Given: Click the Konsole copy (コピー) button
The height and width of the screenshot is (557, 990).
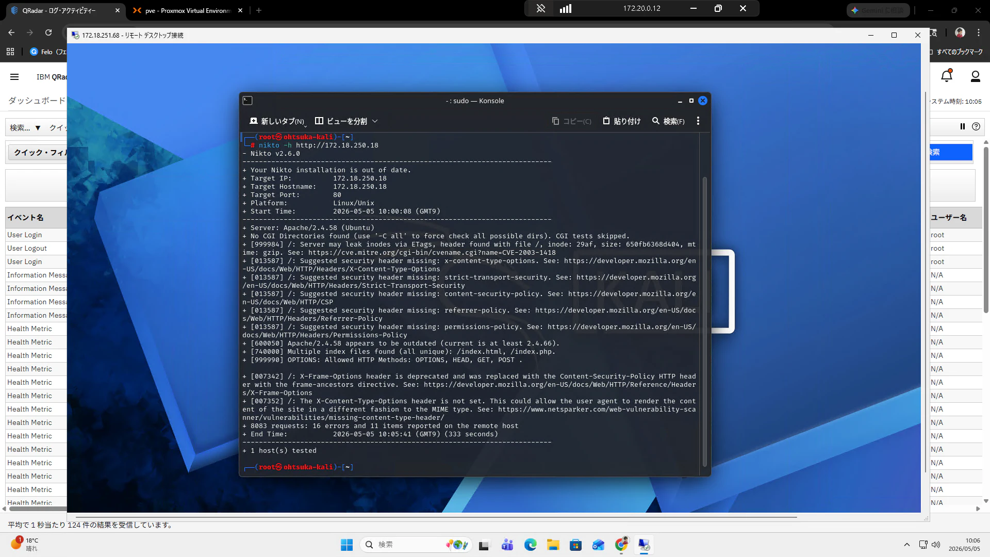Looking at the screenshot, I should pyautogui.click(x=571, y=121).
